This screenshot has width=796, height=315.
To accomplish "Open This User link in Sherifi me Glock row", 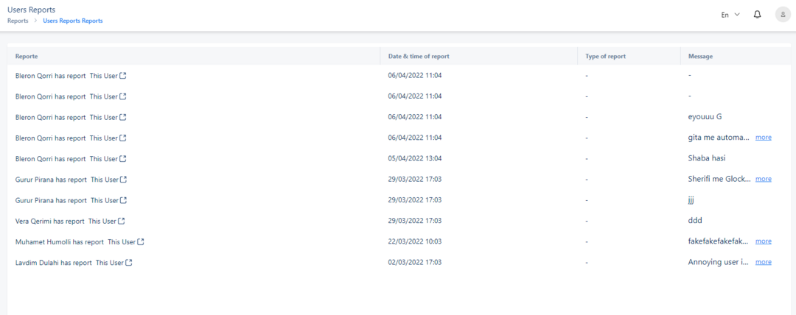I will point(104,180).
